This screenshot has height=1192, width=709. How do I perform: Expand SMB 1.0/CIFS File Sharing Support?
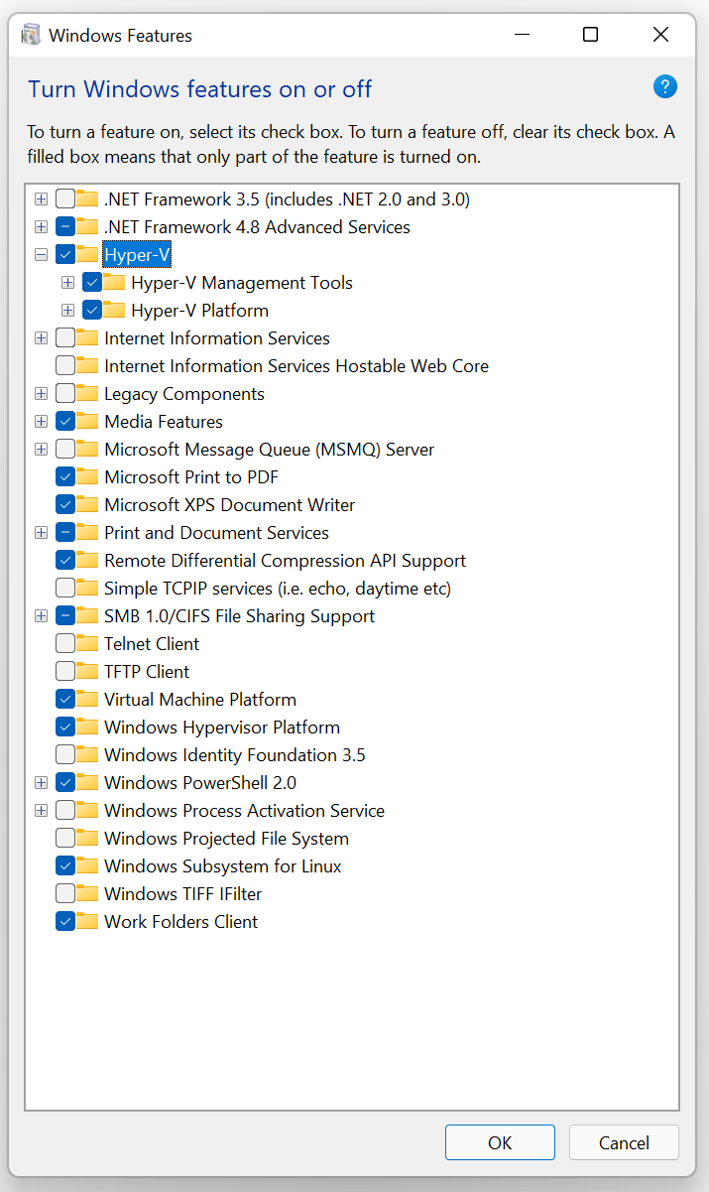pyautogui.click(x=40, y=615)
